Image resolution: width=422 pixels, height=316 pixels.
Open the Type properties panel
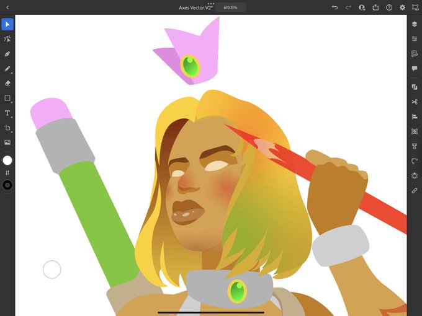(x=415, y=146)
